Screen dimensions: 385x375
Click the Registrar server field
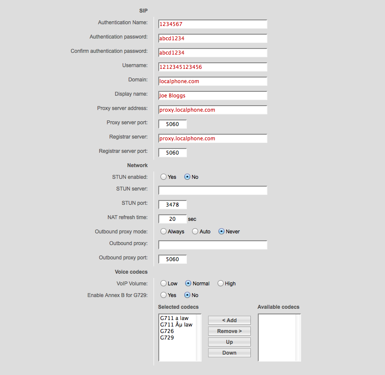213,139
